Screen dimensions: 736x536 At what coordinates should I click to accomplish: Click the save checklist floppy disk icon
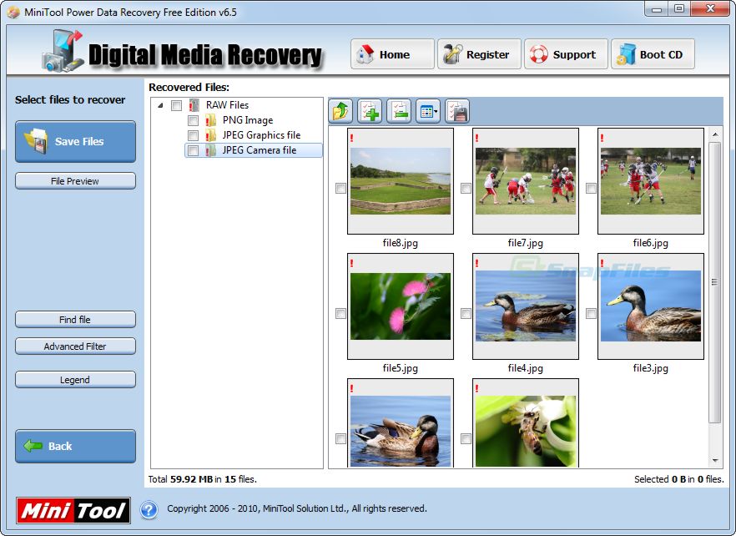(457, 111)
